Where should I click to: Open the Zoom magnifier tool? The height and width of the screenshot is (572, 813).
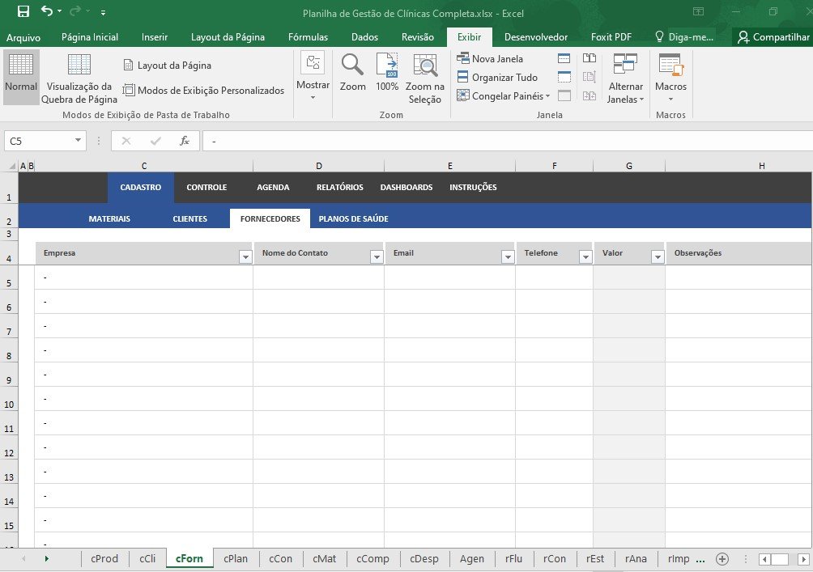[352, 72]
